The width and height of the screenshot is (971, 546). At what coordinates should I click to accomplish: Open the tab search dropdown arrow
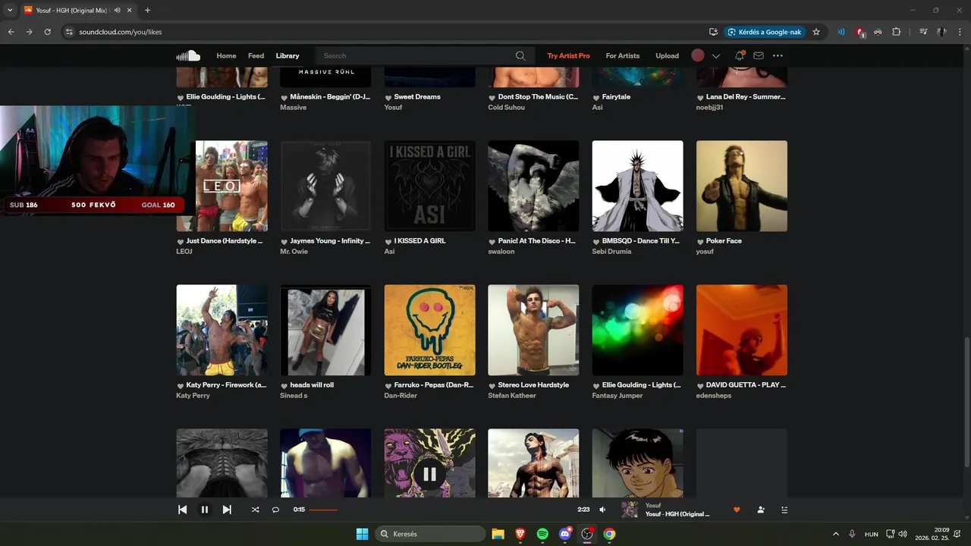(10, 11)
